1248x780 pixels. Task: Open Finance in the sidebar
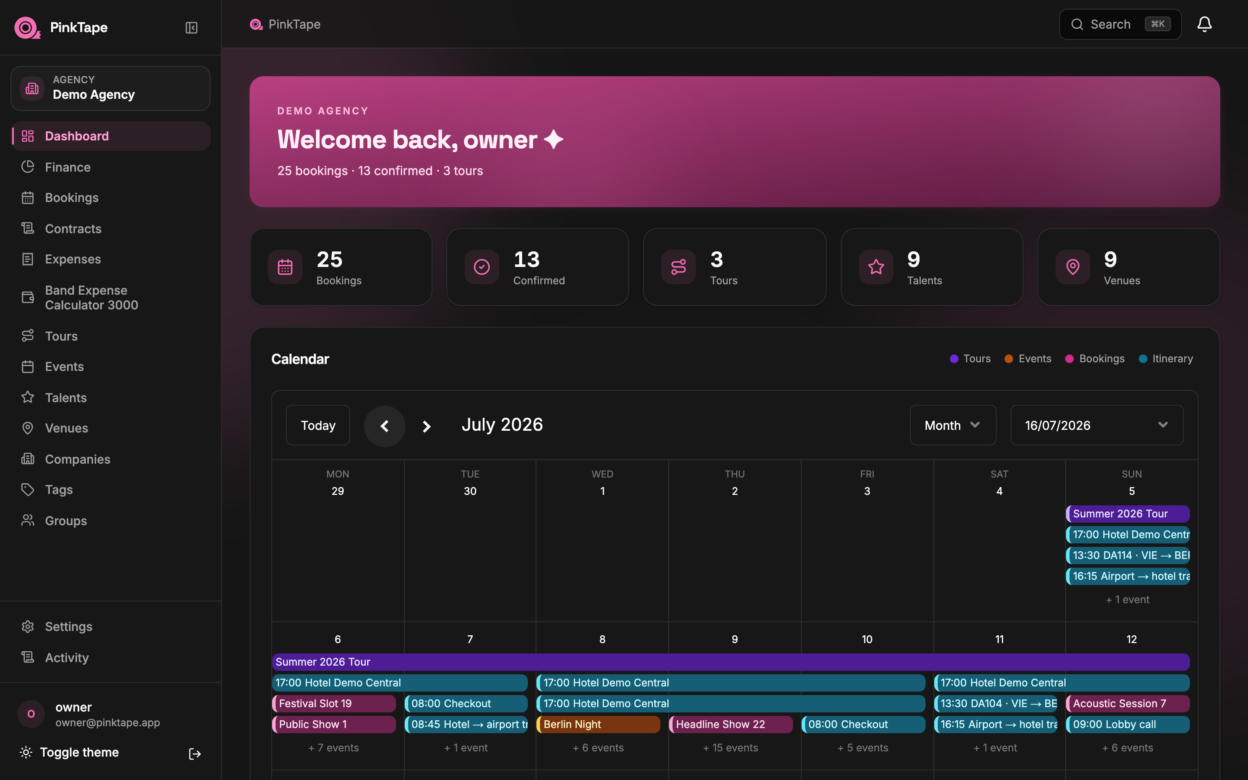tap(110, 167)
